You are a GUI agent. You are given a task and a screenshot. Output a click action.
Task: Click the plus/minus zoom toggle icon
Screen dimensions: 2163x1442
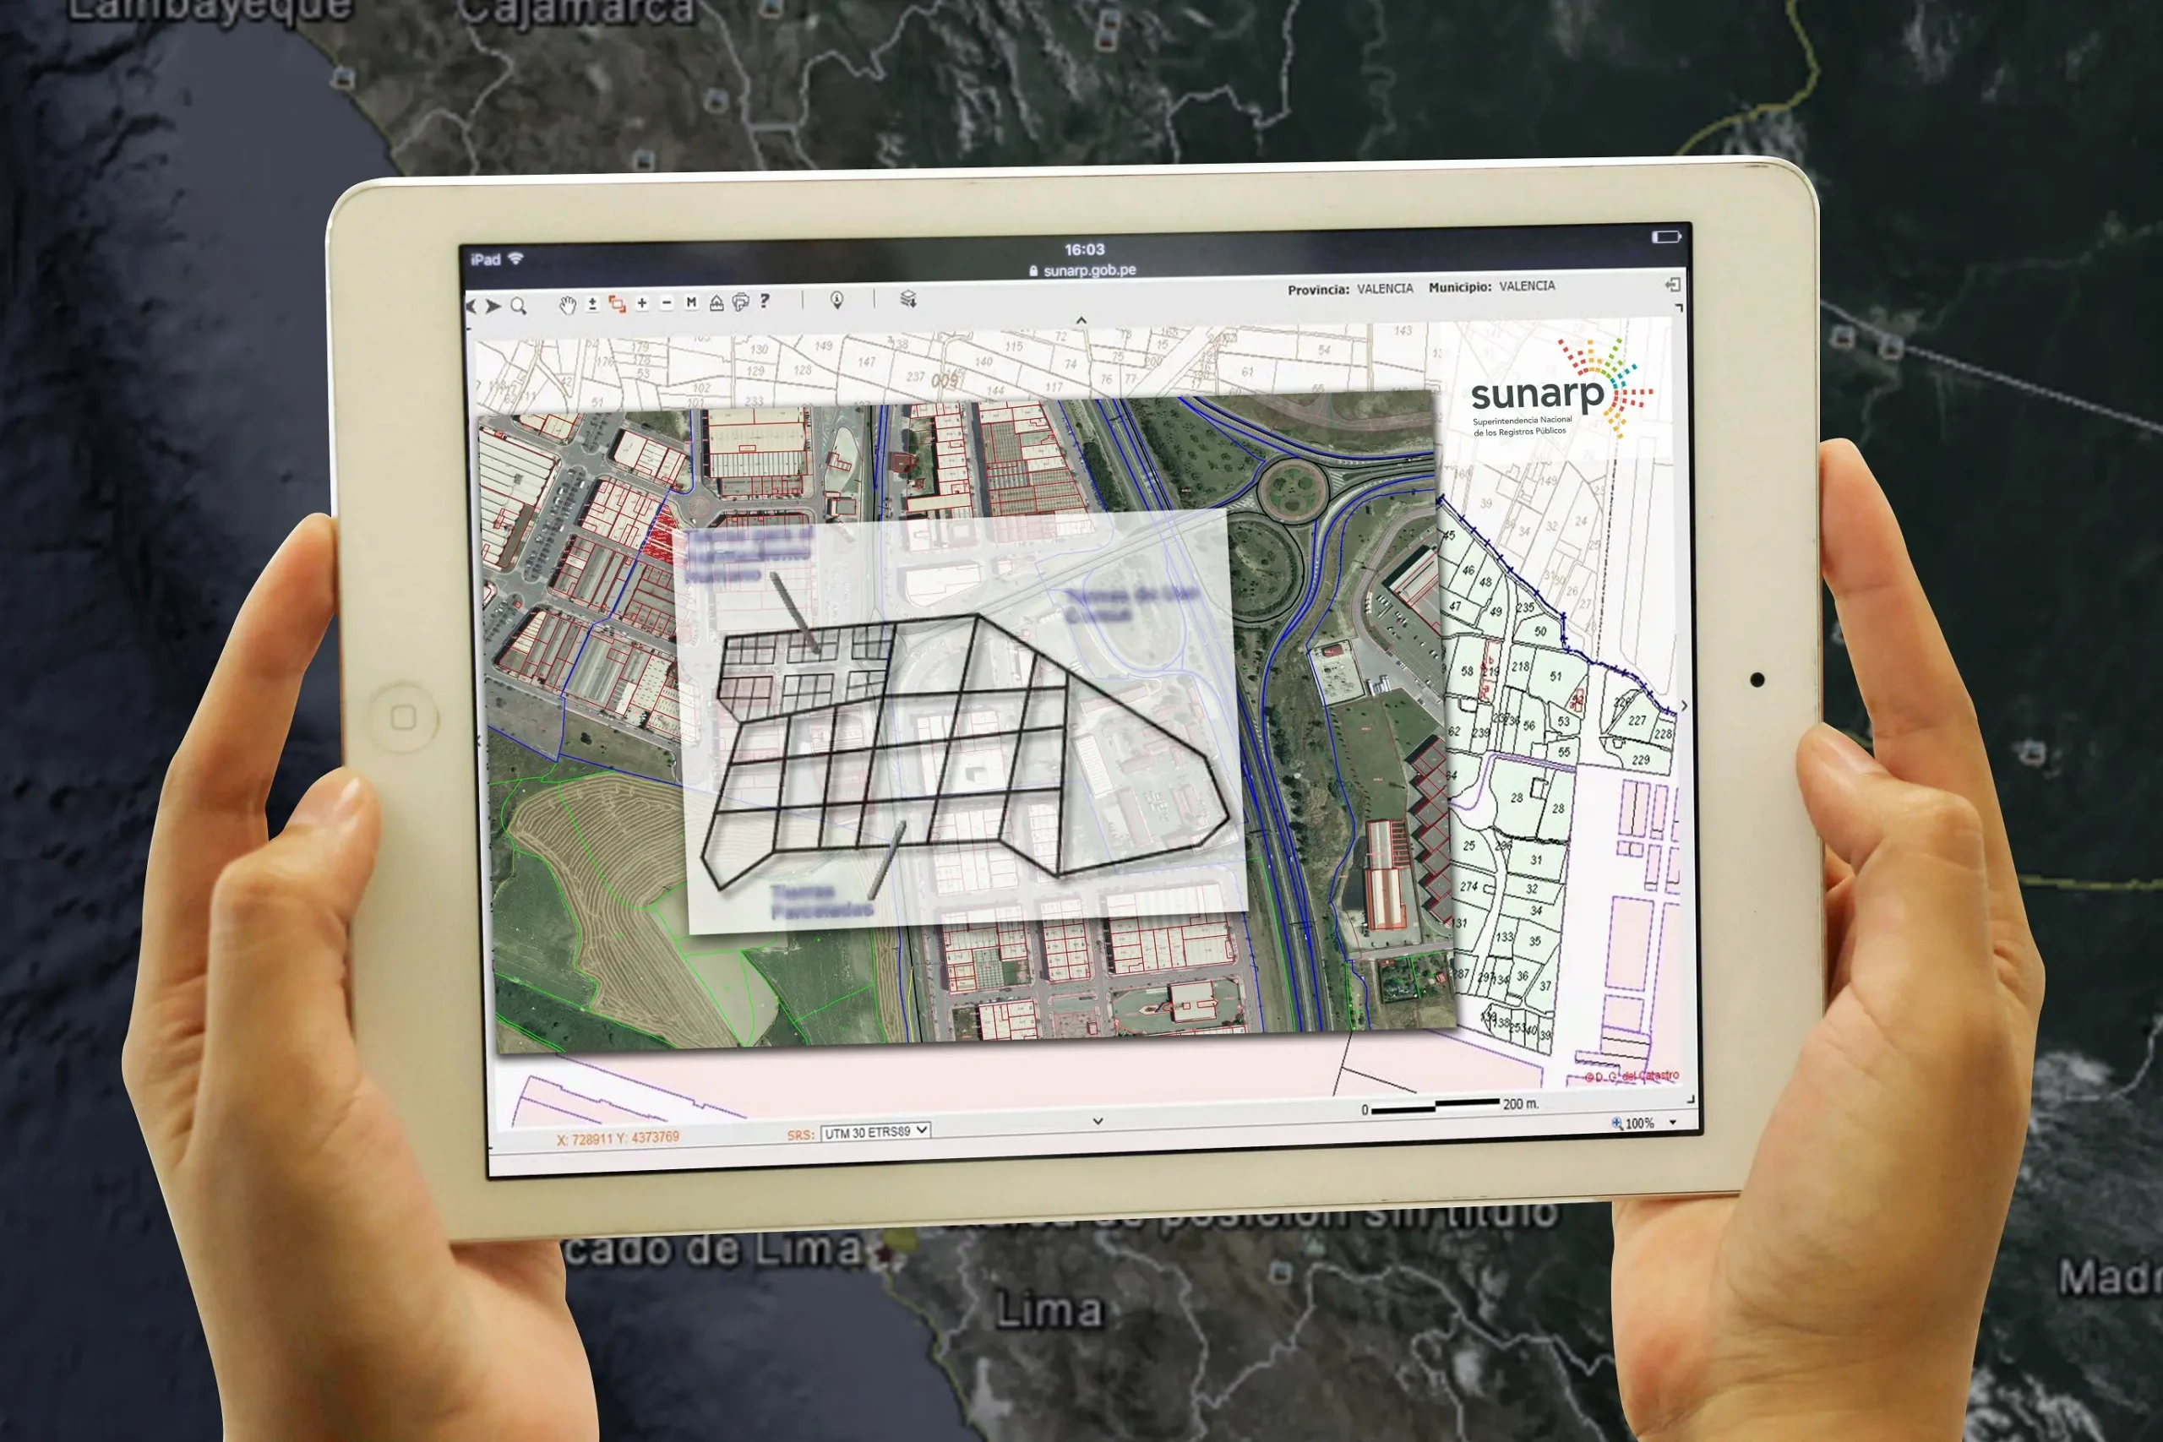tap(592, 304)
